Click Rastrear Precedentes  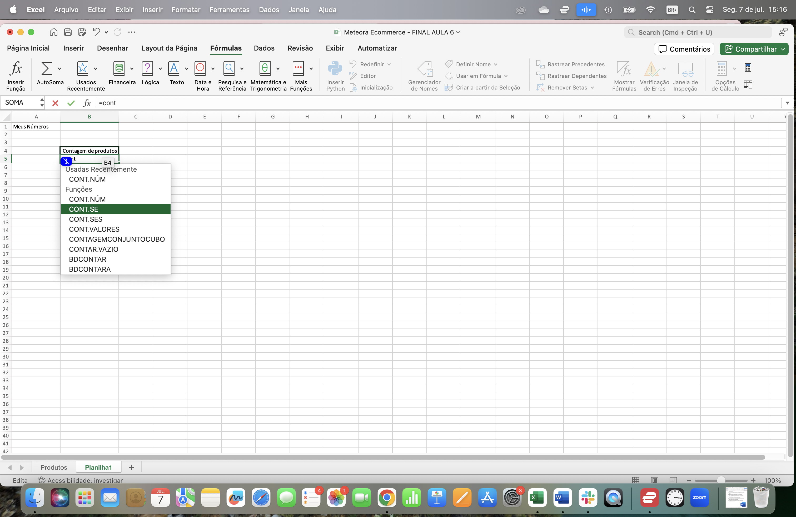pos(570,64)
